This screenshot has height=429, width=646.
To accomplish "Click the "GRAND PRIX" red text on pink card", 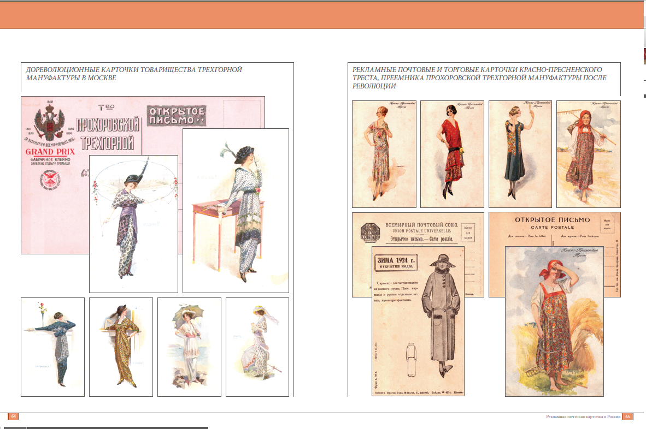I will (50, 151).
